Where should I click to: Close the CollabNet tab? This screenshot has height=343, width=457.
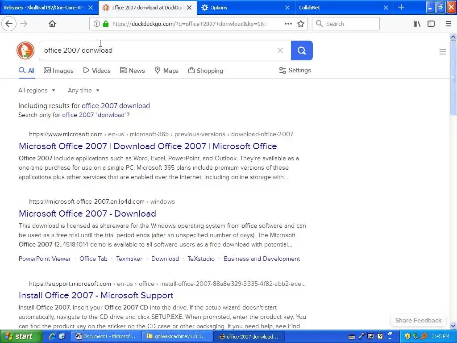(x=386, y=8)
